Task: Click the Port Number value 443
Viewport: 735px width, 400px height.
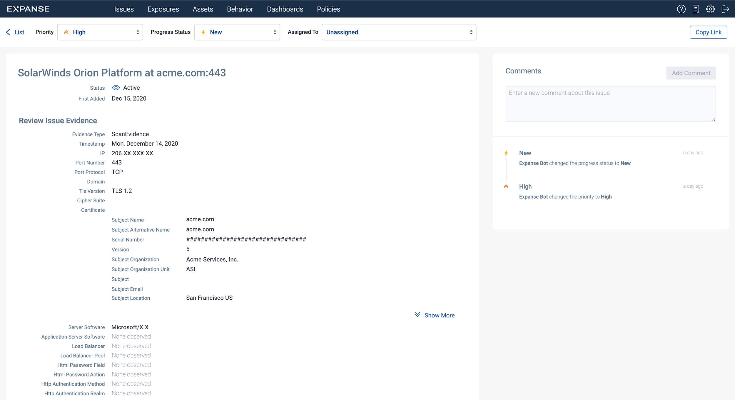Action: pos(116,162)
